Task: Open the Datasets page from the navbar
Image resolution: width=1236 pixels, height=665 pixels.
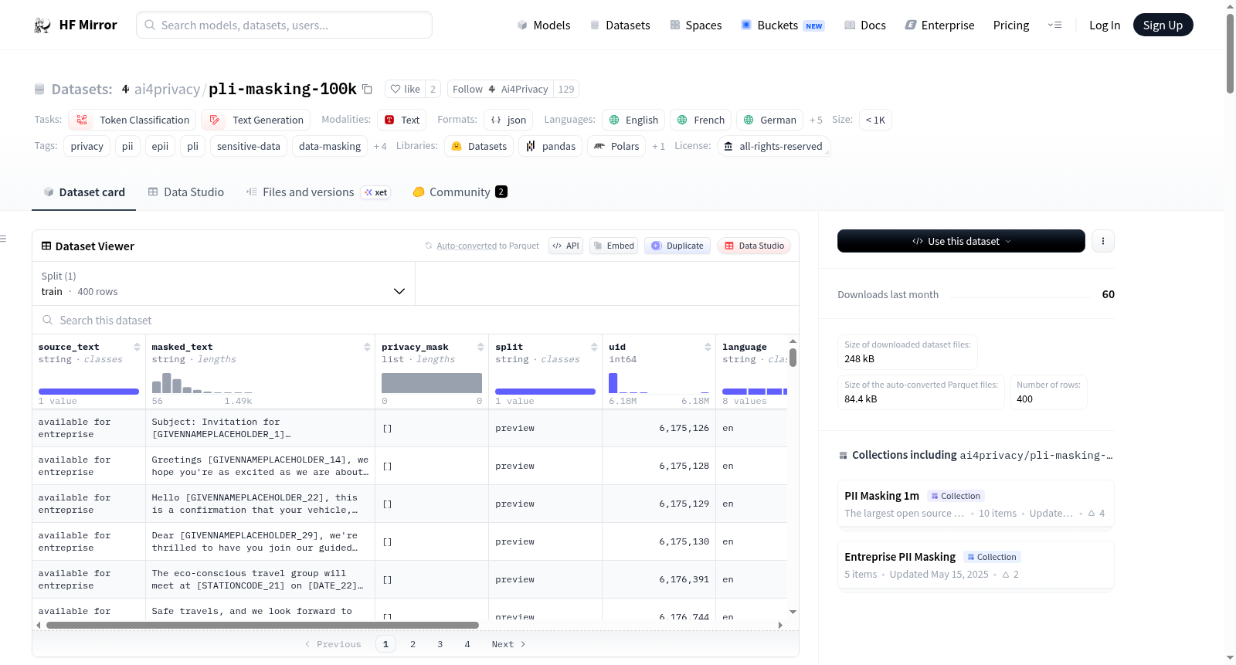Action: click(620, 25)
